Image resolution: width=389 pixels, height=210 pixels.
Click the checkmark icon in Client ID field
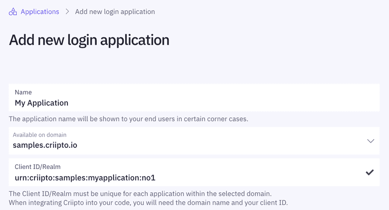coord(370,173)
